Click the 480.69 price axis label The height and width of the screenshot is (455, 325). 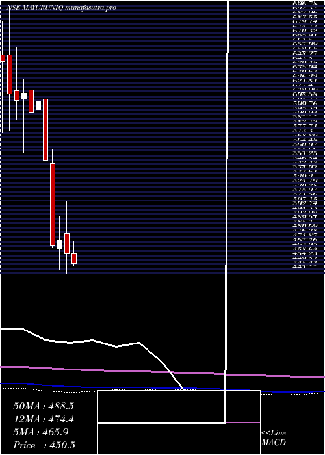(x=305, y=225)
